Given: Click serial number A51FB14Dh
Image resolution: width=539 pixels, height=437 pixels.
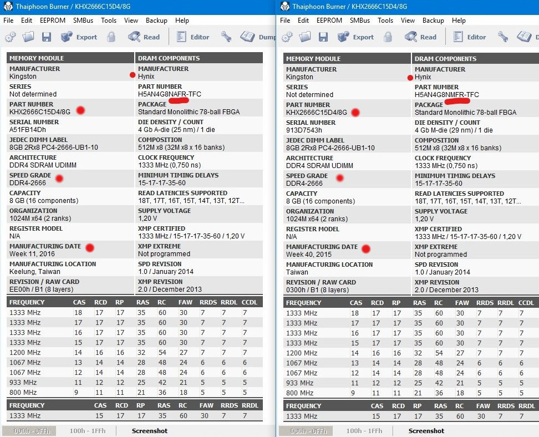Looking at the screenshot, I should coord(28,130).
